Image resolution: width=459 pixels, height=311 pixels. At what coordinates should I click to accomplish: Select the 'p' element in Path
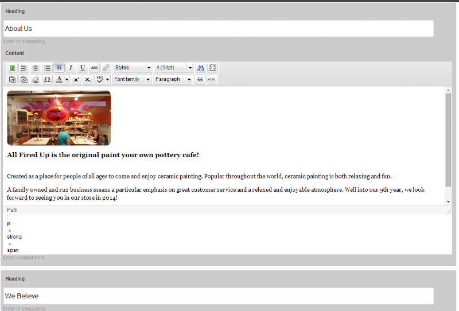(x=9, y=223)
